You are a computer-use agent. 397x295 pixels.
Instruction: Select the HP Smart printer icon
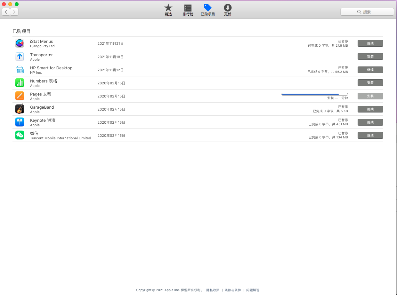pos(20,70)
